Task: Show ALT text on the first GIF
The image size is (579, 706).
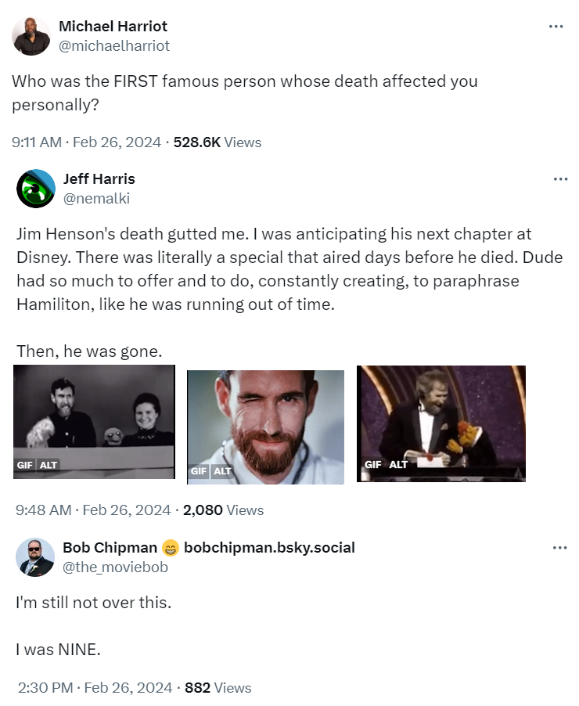Action: point(49,465)
